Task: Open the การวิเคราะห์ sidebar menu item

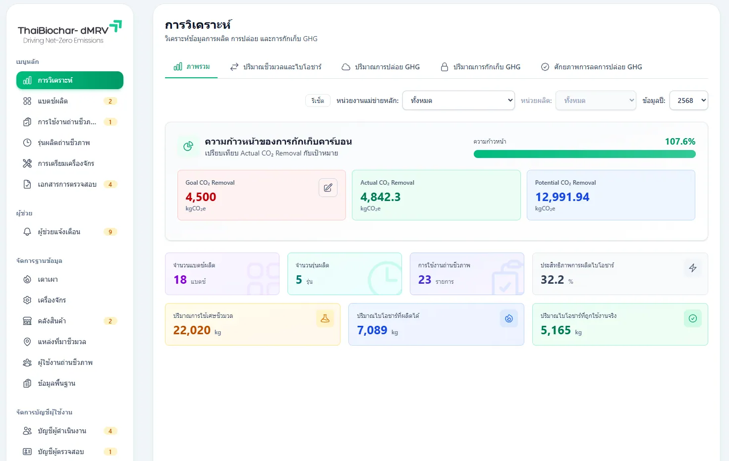Action: [70, 80]
